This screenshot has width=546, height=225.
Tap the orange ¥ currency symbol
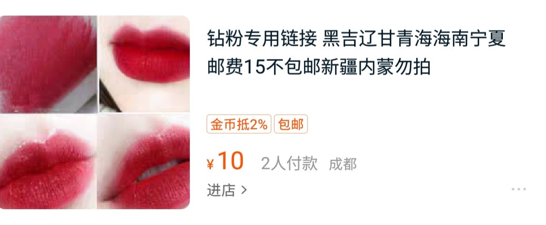click(210, 164)
